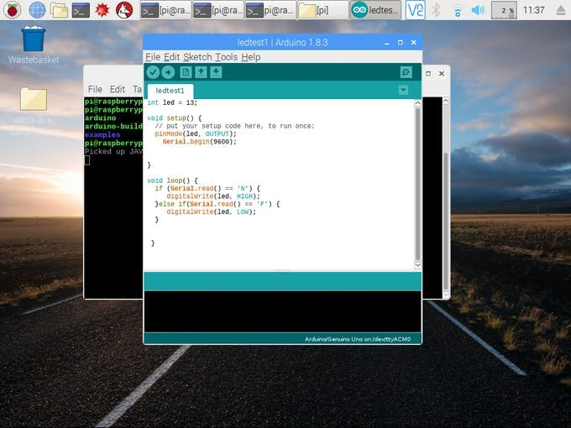This screenshot has height=428, width=571.
Task: Open the Bluetooth tray icon
Action: [x=436, y=10]
